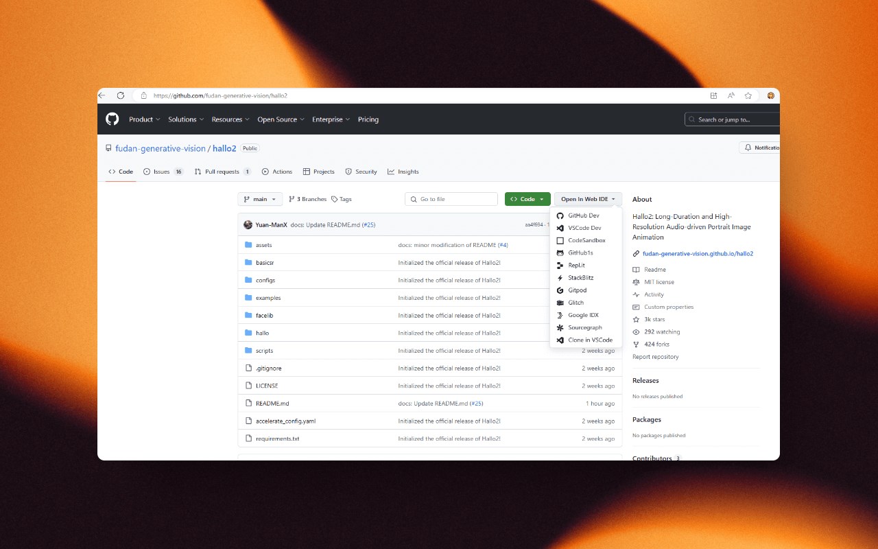Screen dimensions: 878x549
Task: Switch to the Issues tab
Action: pos(163,172)
